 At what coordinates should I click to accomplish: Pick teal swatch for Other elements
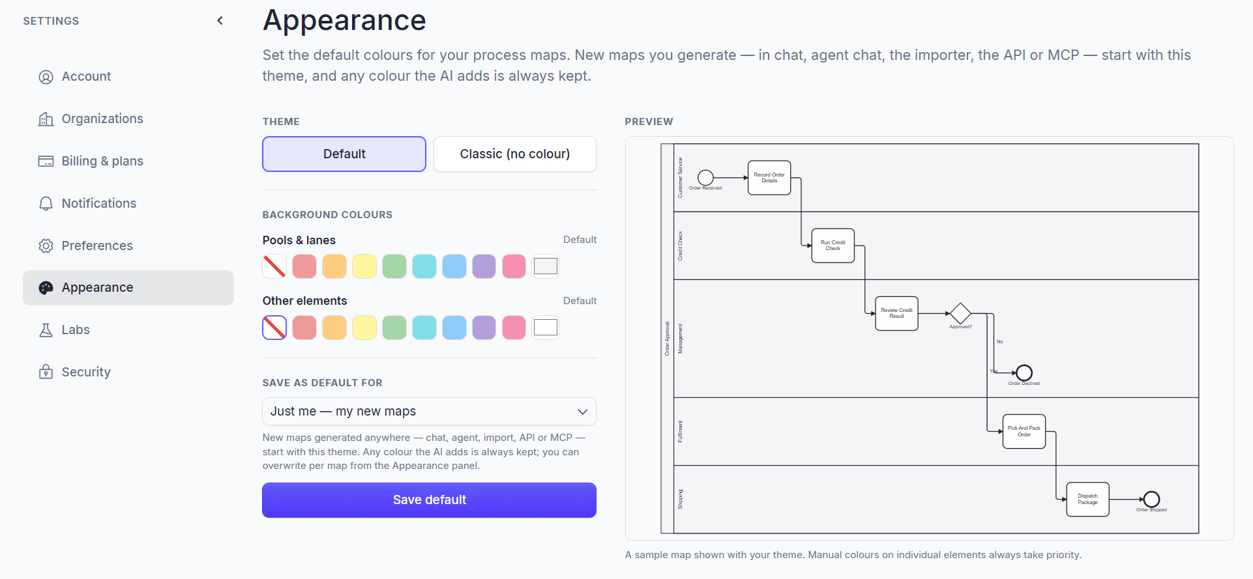pos(424,328)
